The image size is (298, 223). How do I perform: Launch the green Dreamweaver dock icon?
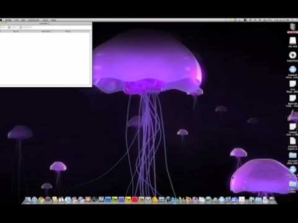tap(115, 199)
